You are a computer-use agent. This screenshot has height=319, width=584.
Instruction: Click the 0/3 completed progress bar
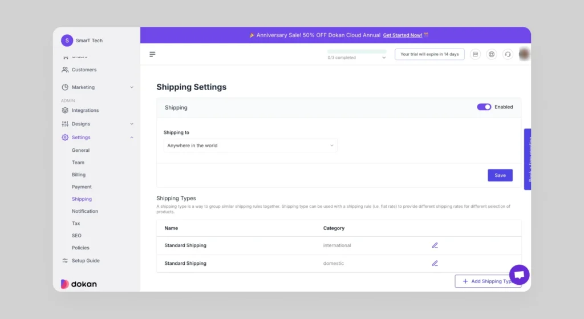(356, 51)
